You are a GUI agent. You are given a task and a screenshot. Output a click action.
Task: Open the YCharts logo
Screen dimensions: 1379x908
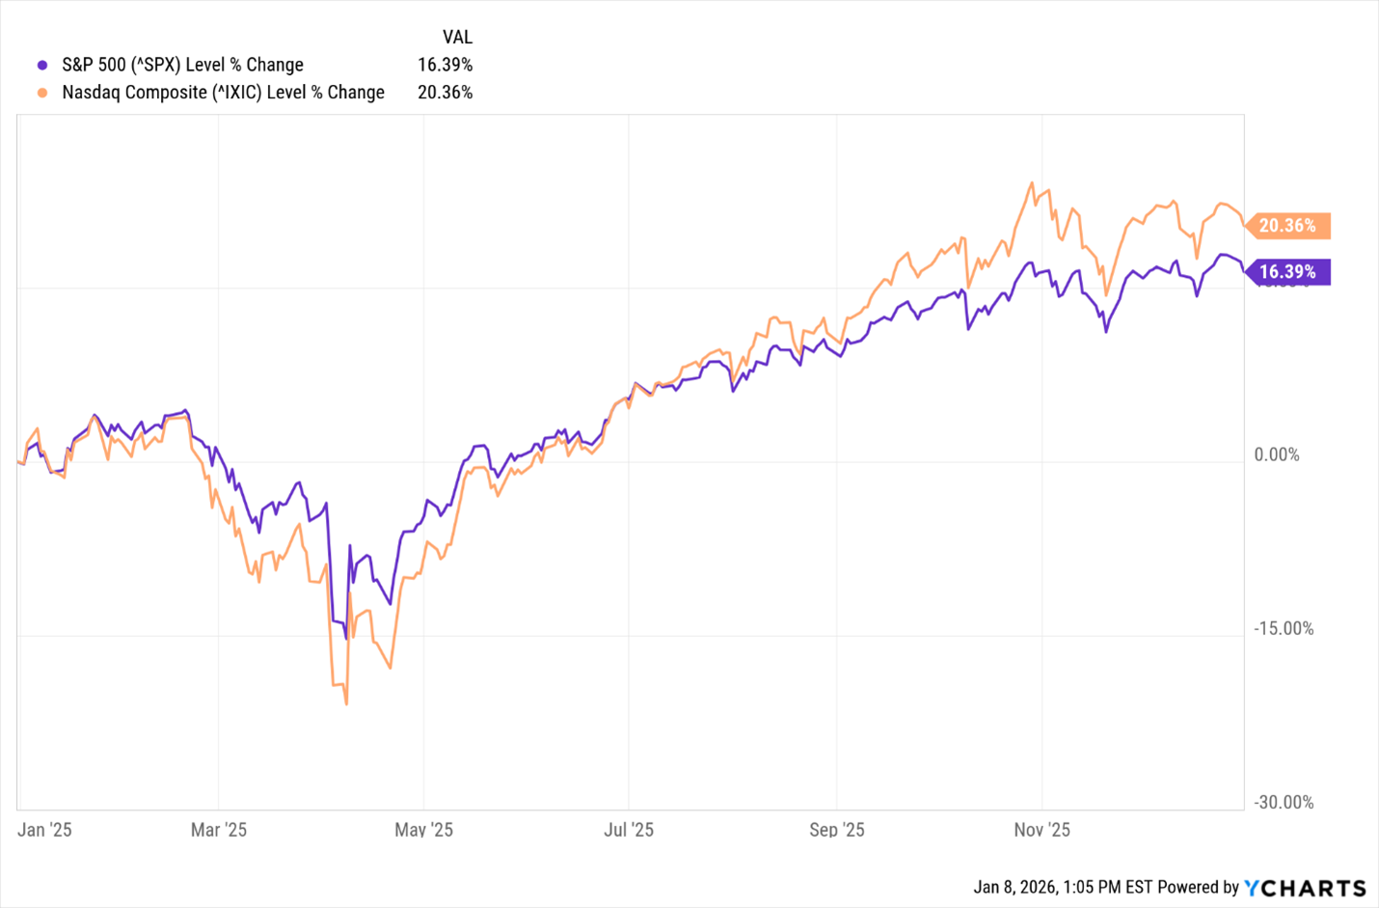point(1305,888)
